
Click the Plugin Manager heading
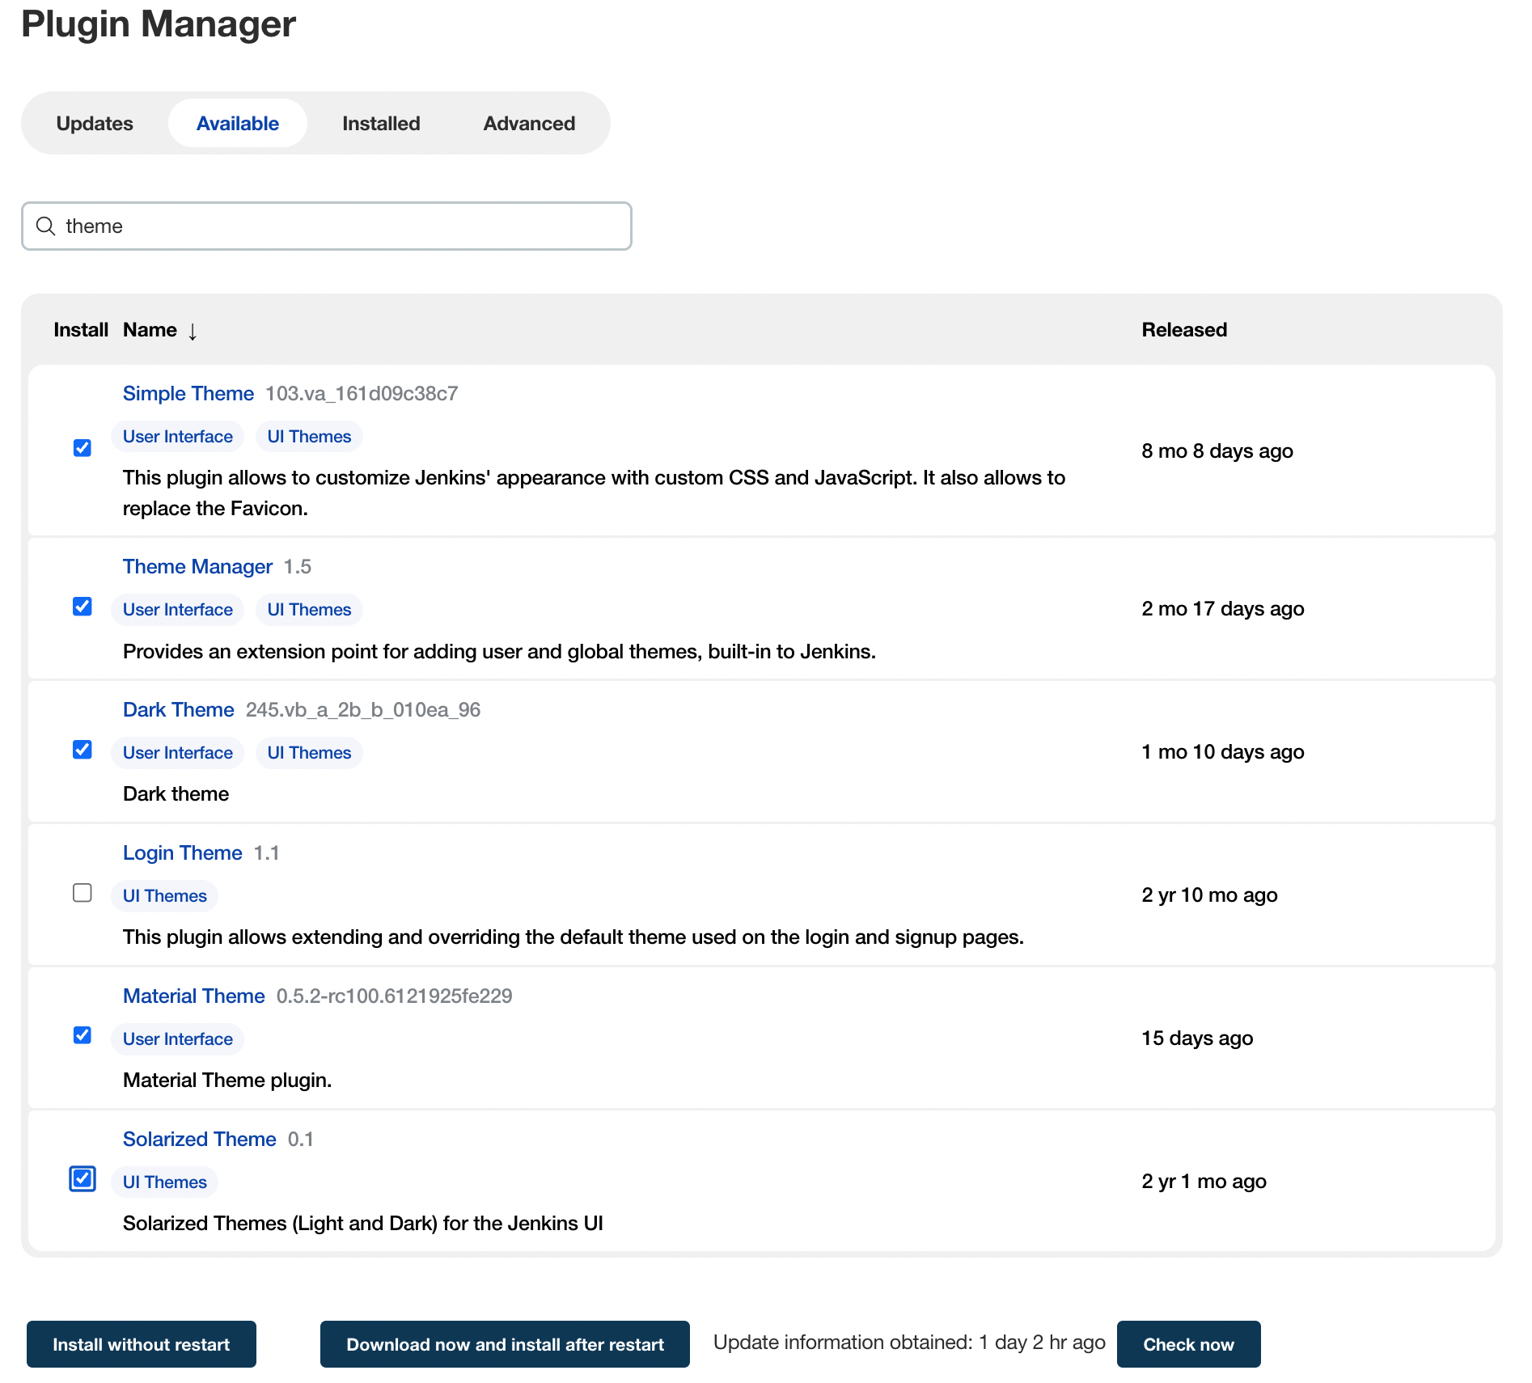point(159,24)
